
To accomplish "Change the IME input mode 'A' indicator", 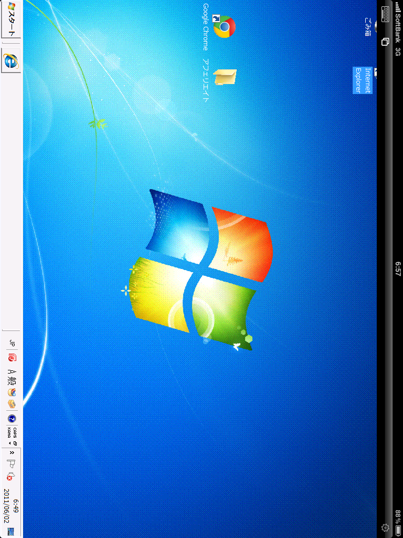I will click(12, 373).
